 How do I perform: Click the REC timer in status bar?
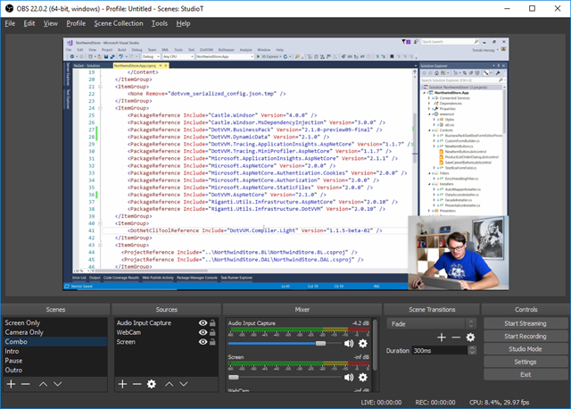(x=435, y=403)
